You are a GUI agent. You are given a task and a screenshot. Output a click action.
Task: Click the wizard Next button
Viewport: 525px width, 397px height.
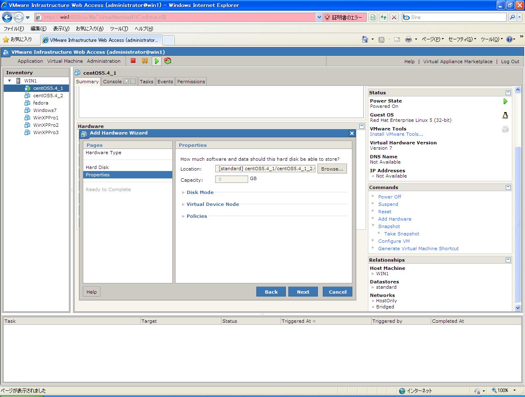(x=303, y=292)
